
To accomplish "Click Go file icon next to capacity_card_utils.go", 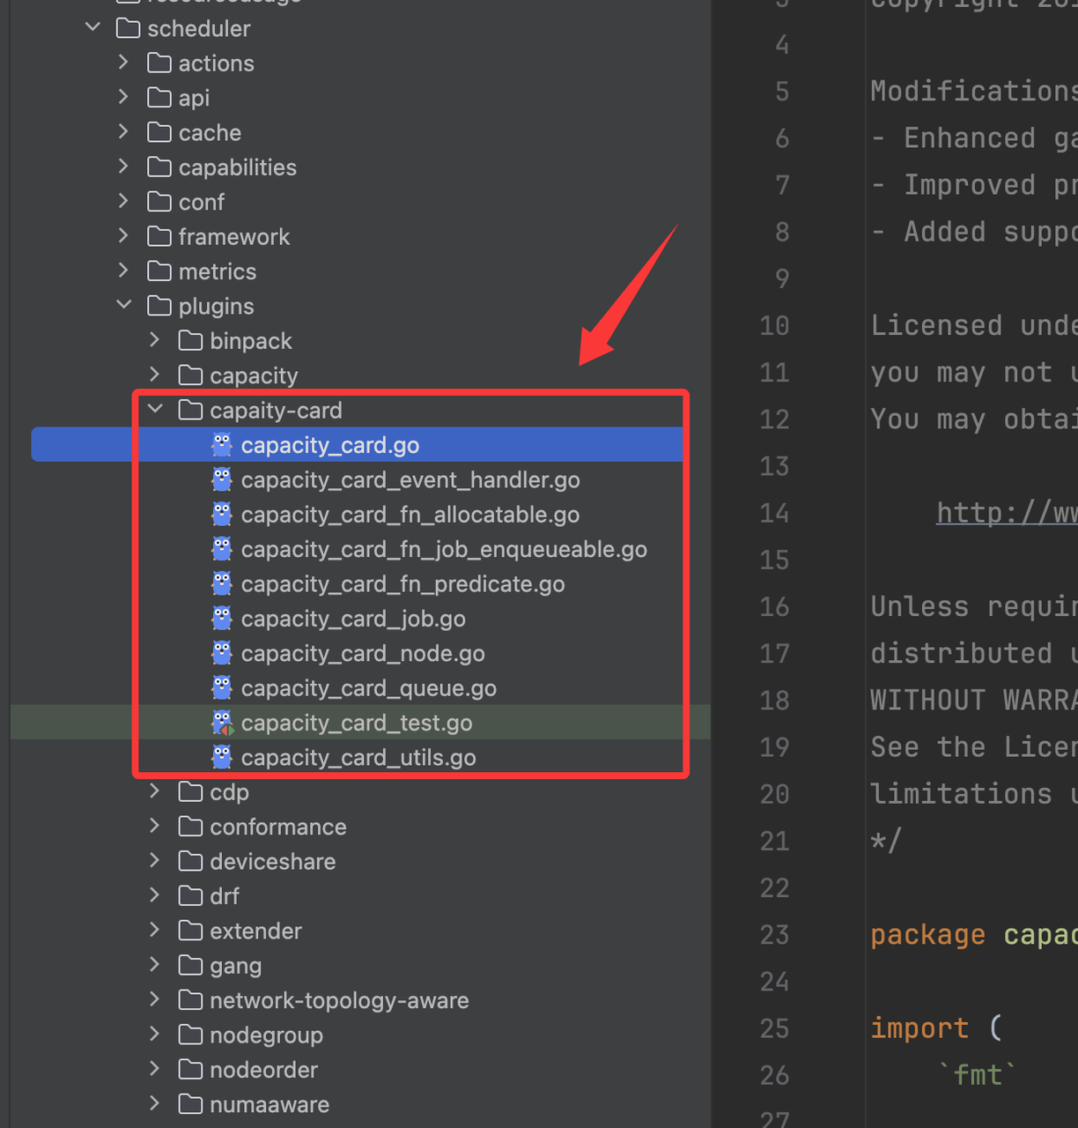I will [x=222, y=757].
